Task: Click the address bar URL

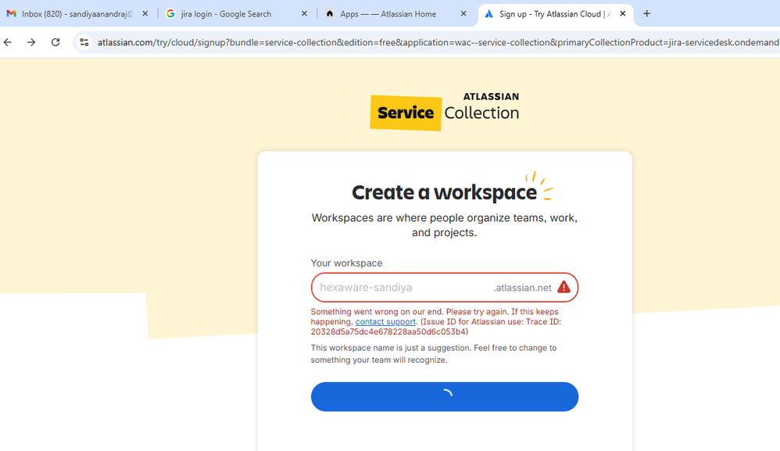Action: [x=438, y=42]
